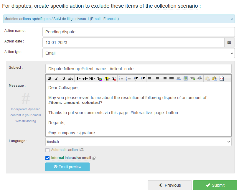Click the Email preview button

[x=67, y=167]
